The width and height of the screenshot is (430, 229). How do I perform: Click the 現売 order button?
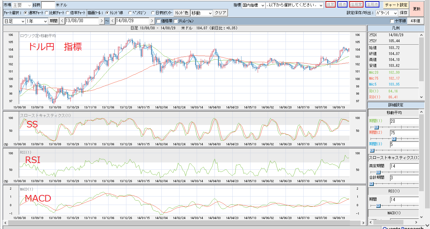[x=342, y=5]
